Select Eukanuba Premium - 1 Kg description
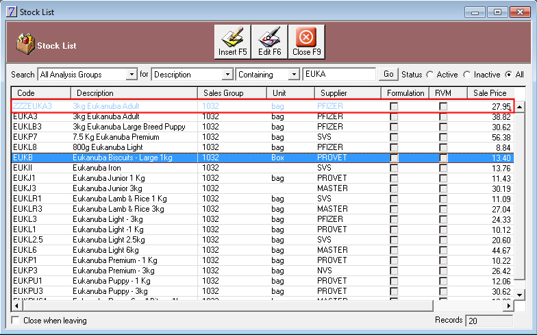This screenshot has height=335, width=537. [x=115, y=260]
